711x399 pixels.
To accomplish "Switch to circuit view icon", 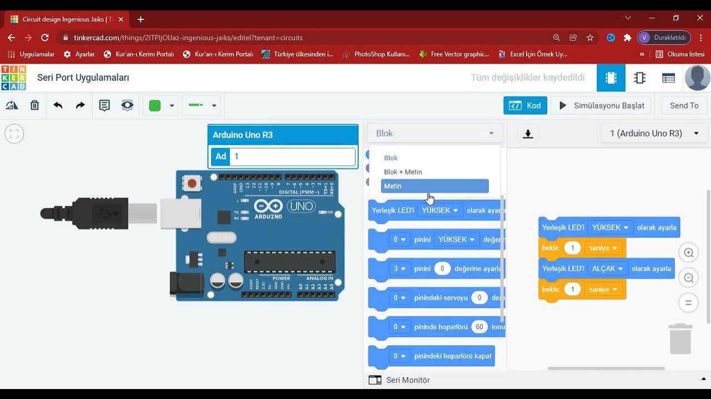I will [x=611, y=78].
